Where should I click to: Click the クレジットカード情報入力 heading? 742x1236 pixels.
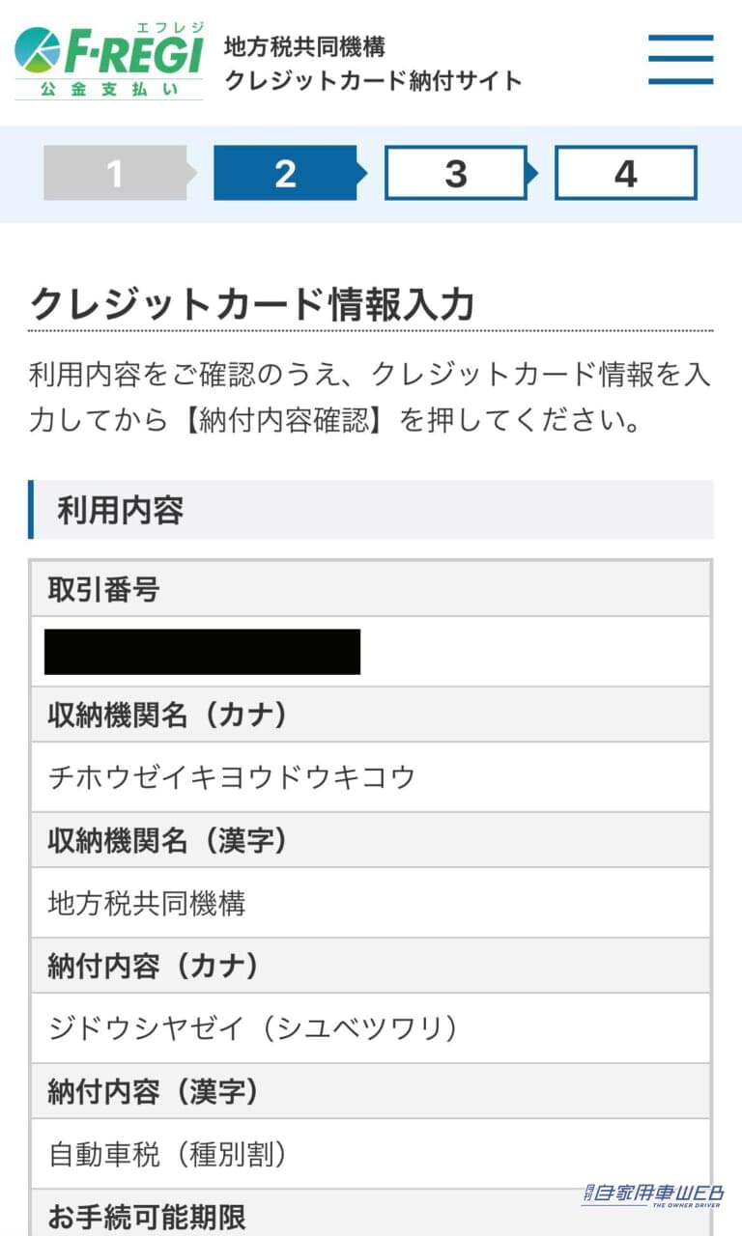252,305
